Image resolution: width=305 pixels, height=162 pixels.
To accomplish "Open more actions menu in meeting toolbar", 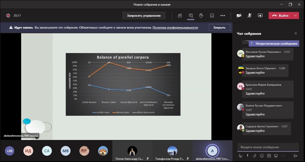I will (x=223, y=16).
